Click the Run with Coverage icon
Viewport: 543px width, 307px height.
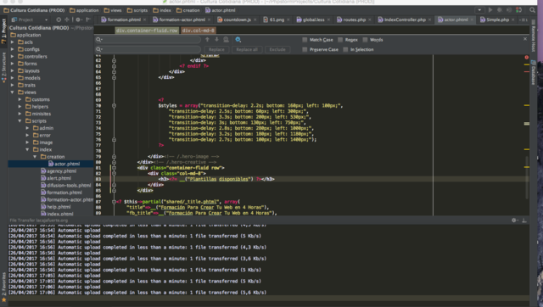[509, 10]
